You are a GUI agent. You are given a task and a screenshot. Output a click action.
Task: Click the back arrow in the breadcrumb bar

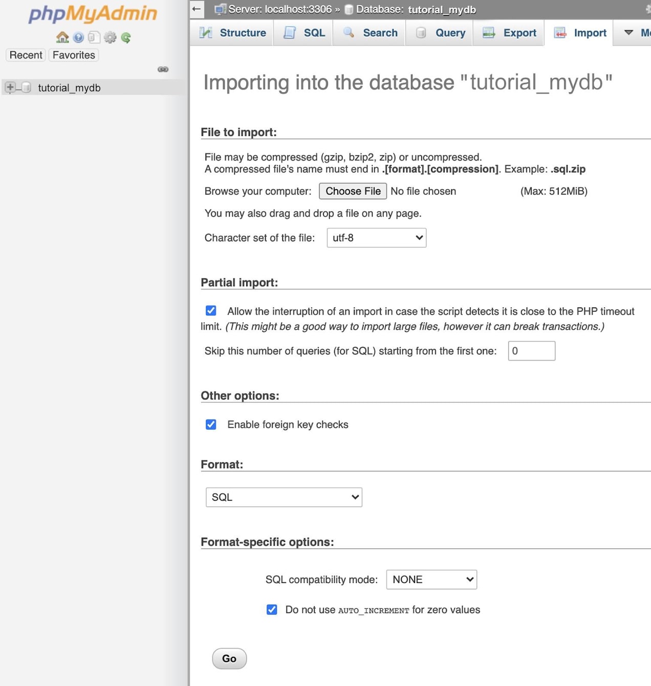(x=196, y=9)
